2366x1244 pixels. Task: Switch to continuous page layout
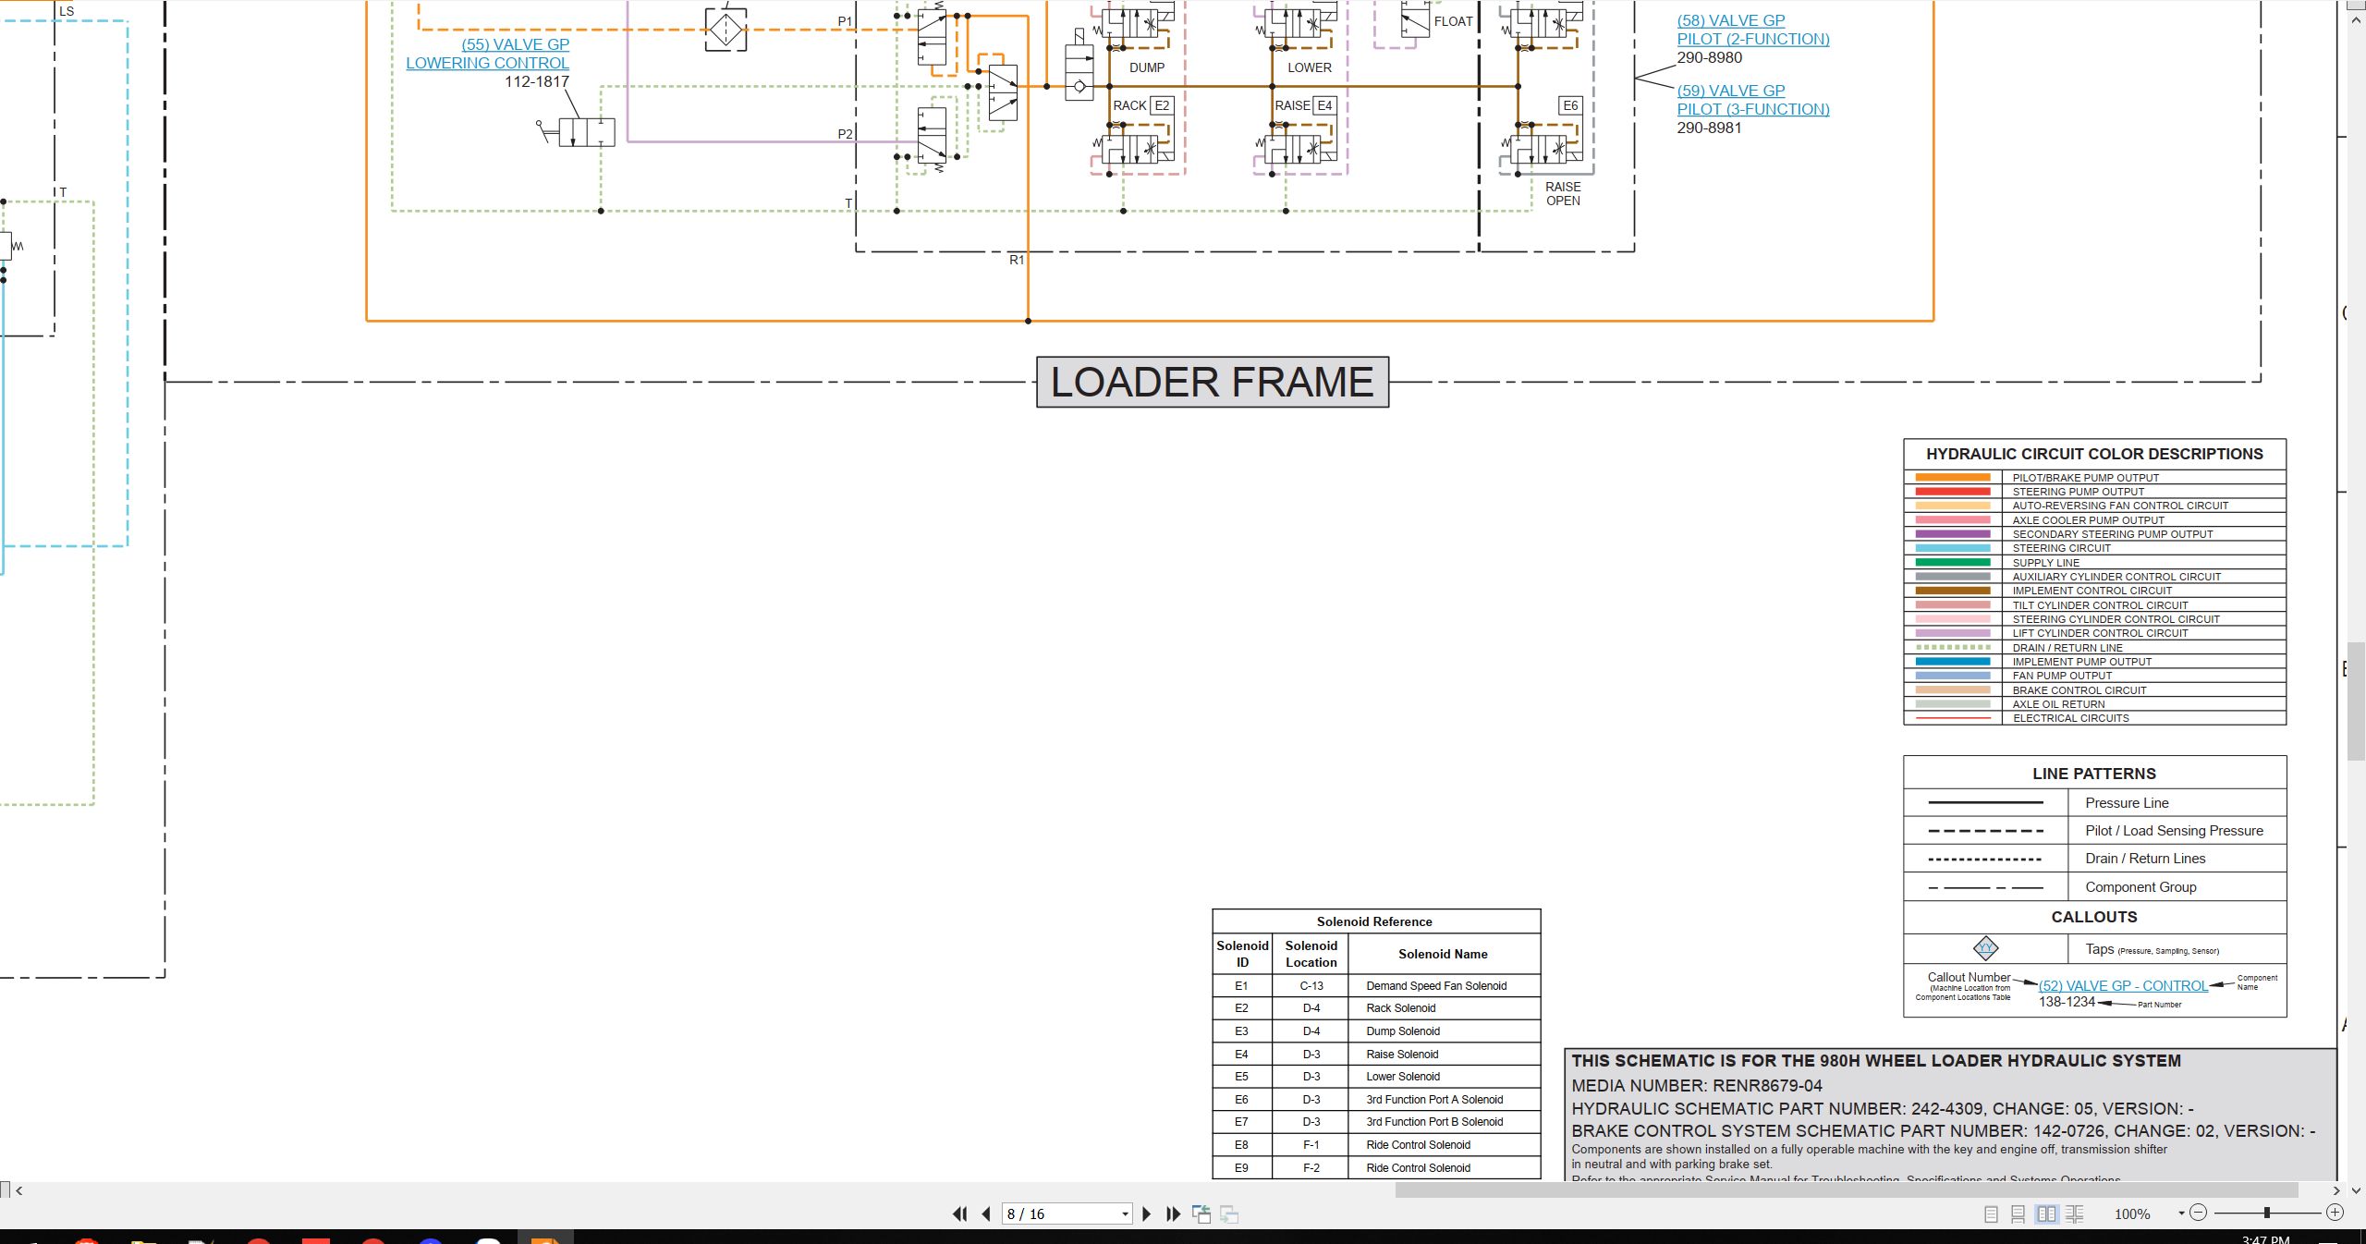click(x=2018, y=1214)
